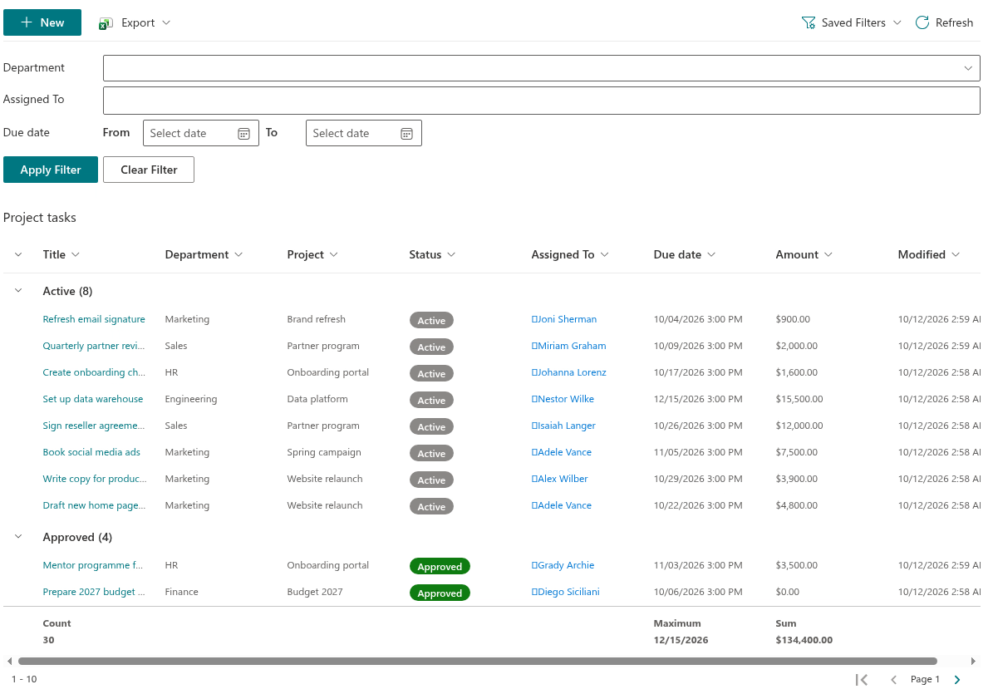The image size is (993, 694).
Task: Open Quarterly partner review task link
Action: 94,346
